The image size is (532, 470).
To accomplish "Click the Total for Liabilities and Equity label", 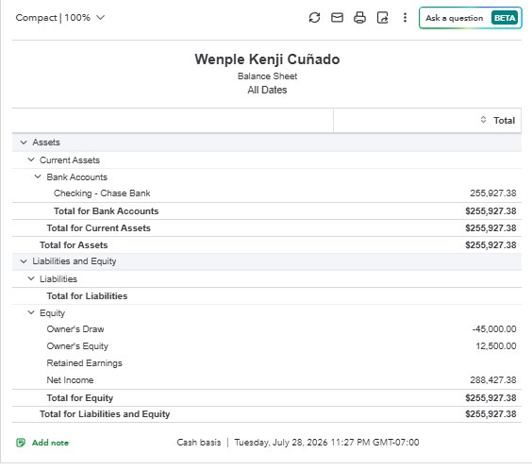I will coord(105,414).
